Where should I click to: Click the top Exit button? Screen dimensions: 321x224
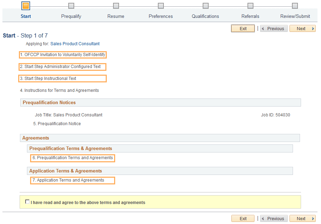click(243, 28)
